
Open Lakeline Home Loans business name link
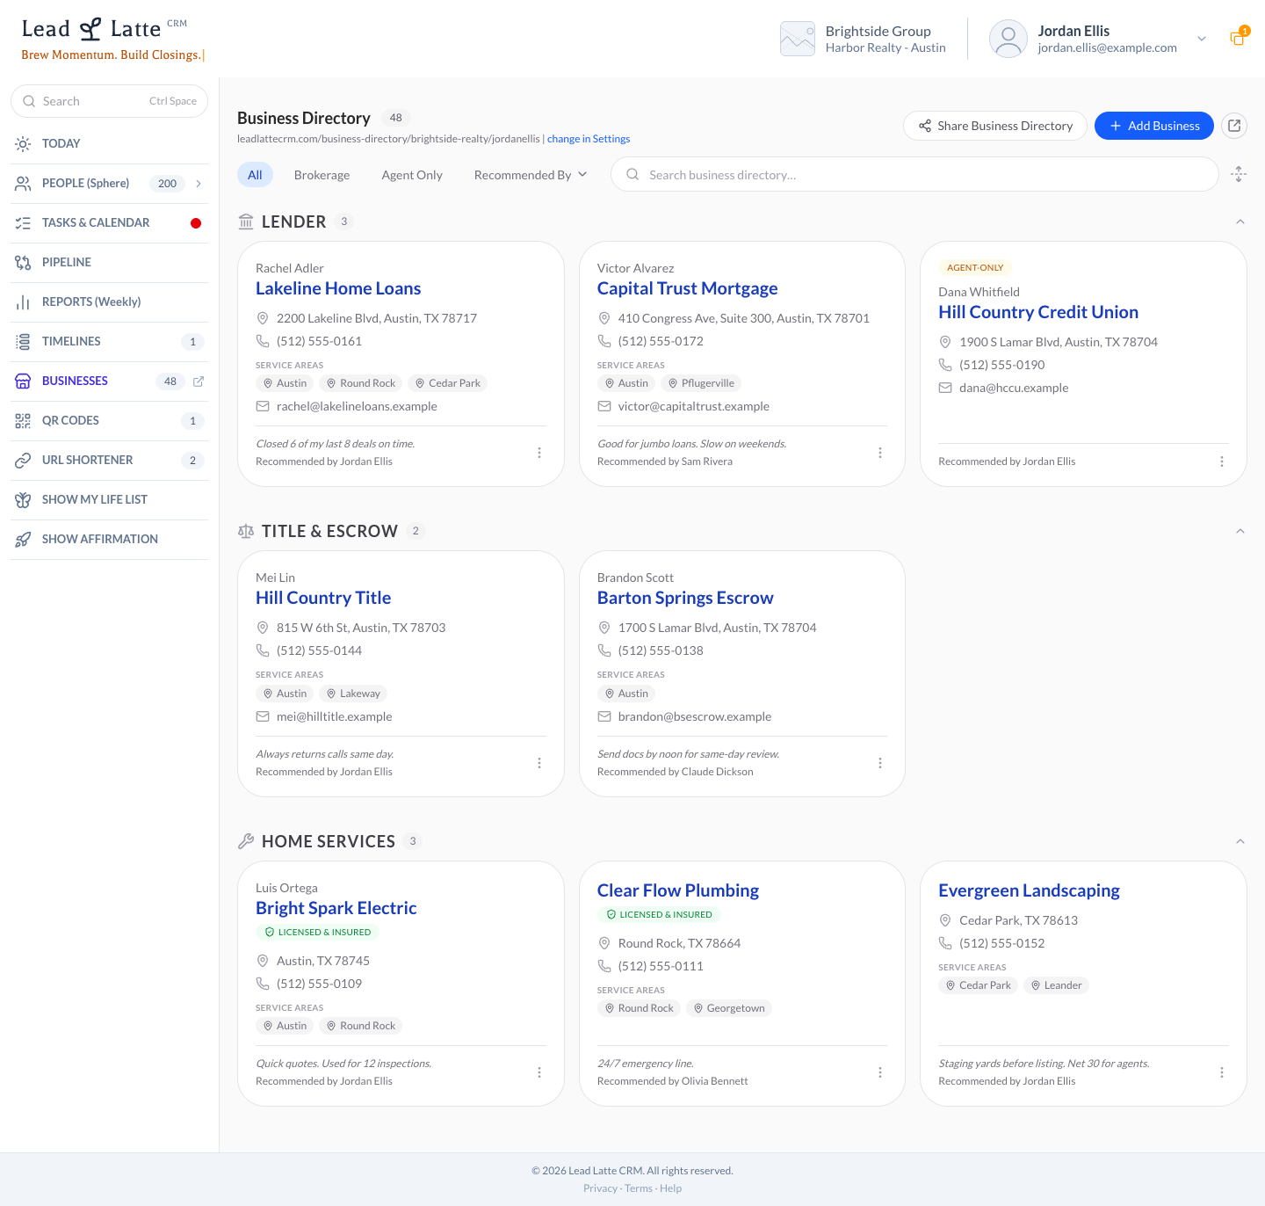338,288
